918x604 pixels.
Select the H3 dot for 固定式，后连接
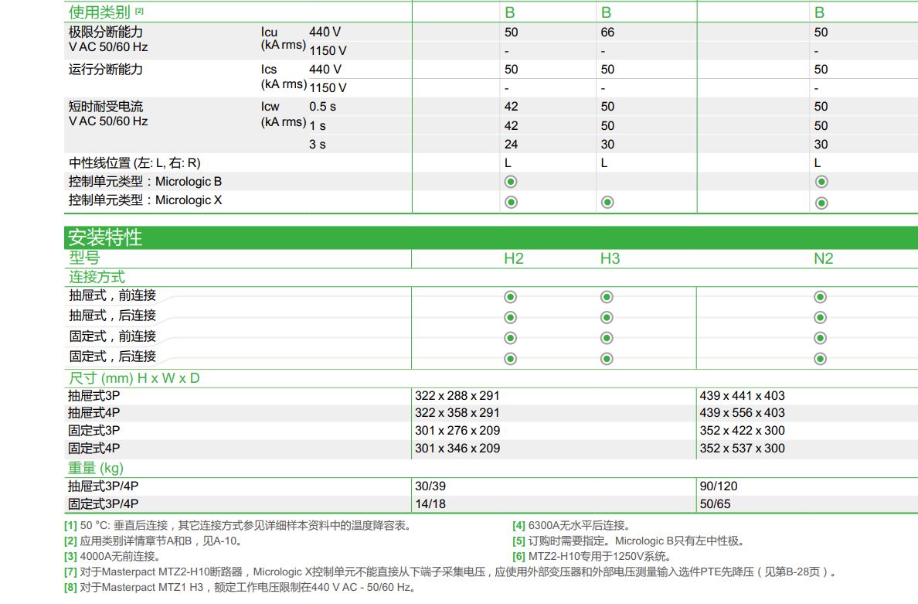pos(607,359)
